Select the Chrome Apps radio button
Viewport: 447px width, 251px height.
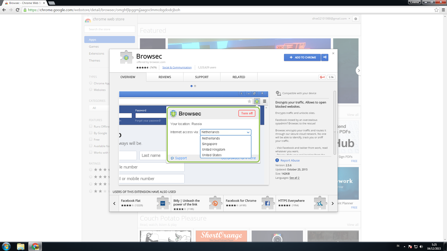pos(91,83)
